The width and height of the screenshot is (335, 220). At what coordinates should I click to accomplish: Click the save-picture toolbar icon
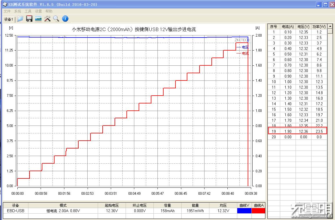38,19
